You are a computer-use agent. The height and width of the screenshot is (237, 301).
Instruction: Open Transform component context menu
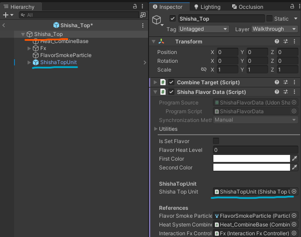[294, 41]
